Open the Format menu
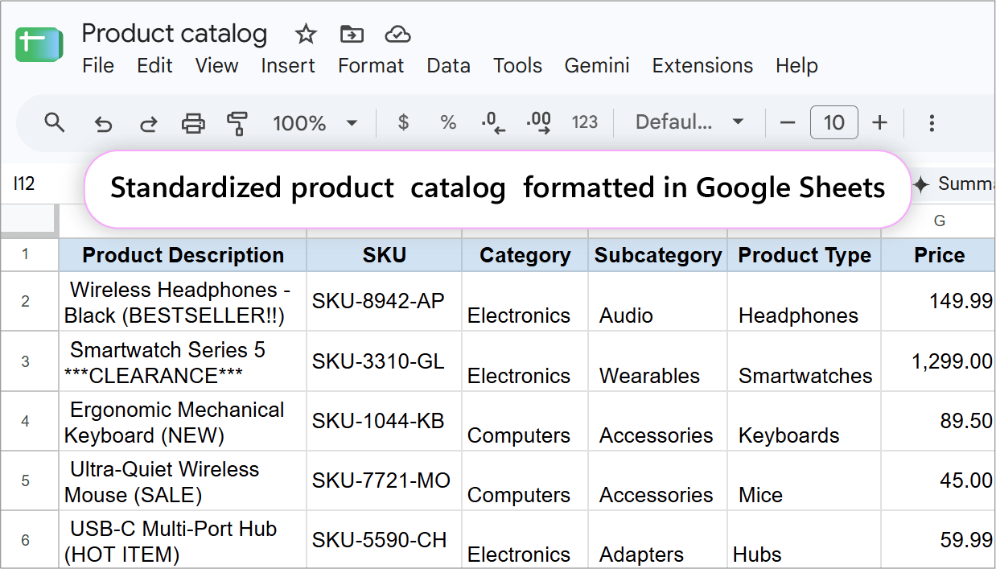 tap(371, 66)
